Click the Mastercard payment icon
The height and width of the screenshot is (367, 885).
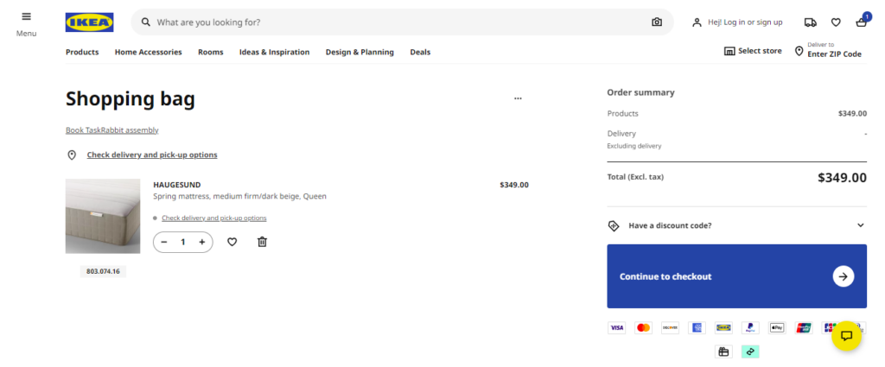[x=643, y=328]
